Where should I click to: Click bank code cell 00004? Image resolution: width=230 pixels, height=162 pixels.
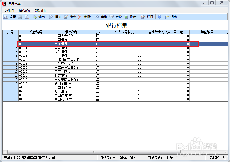(x=36, y=48)
